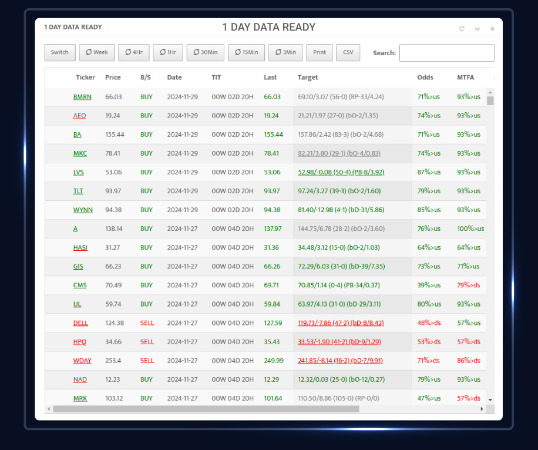This screenshot has width=538, height=450.
Task: Sort table by Last column header
Action: 270,77
